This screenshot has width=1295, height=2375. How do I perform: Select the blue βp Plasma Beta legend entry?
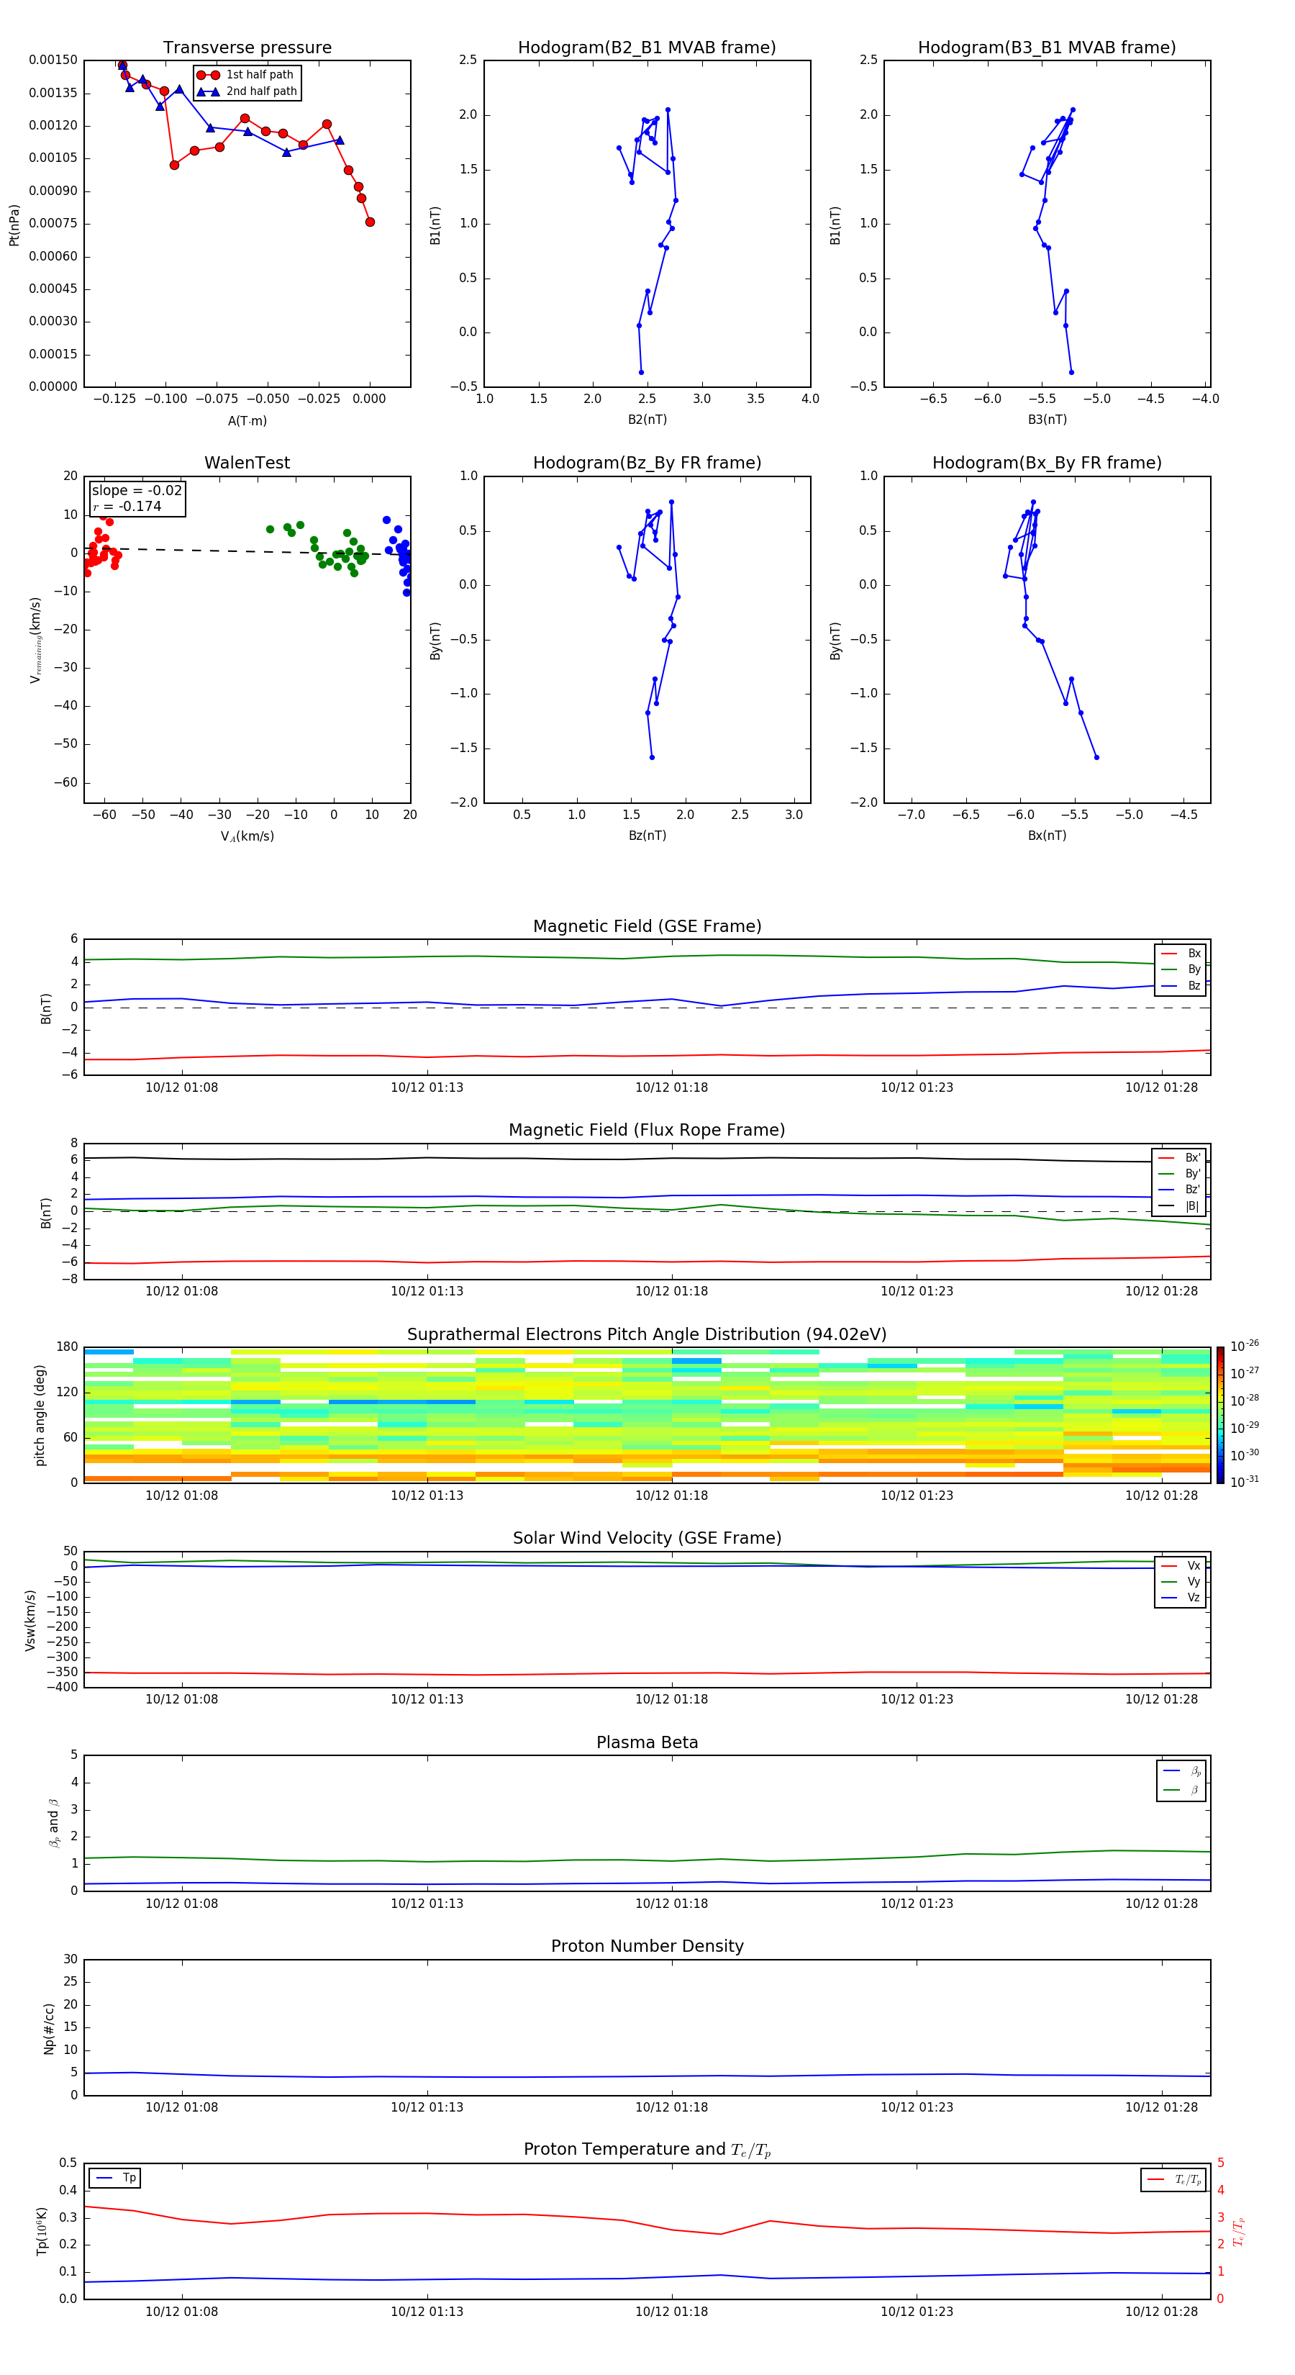pyautogui.click(x=1181, y=1771)
